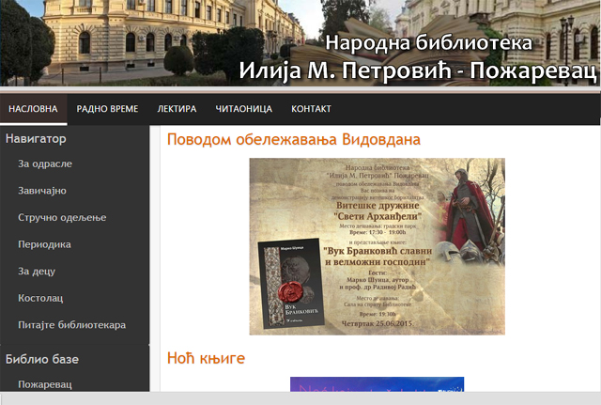601x405 pixels.
Task: Click the Навигатор sidebar heading
Action: (x=36, y=138)
